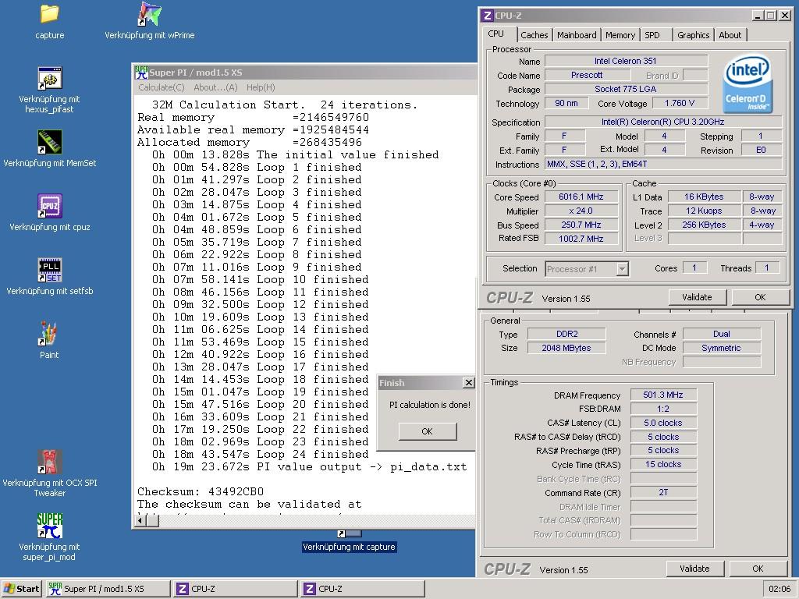Screen dimensions: 799x599
Task: Click the Cycle Time value 15 clocks
Action: click(663, 464)
